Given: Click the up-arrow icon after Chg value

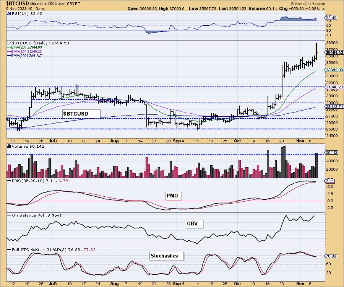Looking at the screenshot, I should (x=323, y=9).
